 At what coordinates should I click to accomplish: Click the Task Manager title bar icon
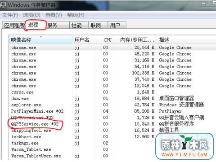tap(3, 4)
